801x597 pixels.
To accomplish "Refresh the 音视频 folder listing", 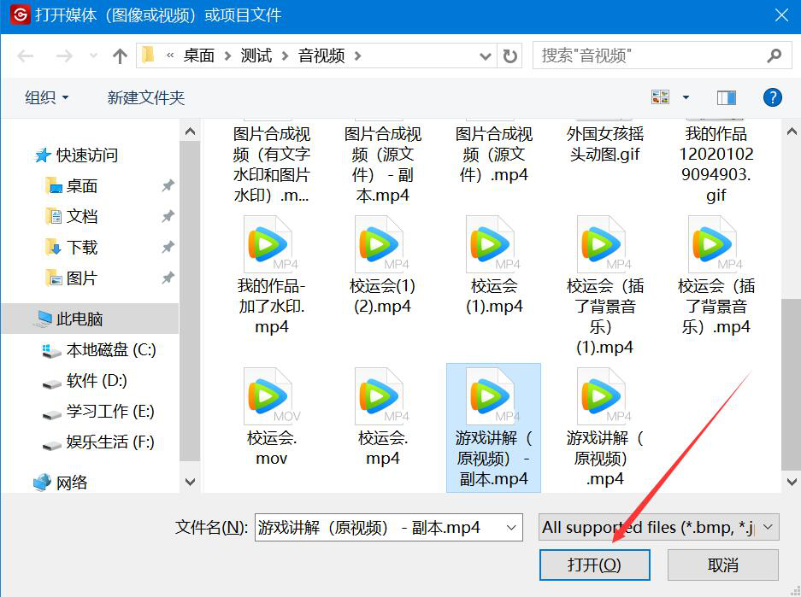I will tap(509, 56).
